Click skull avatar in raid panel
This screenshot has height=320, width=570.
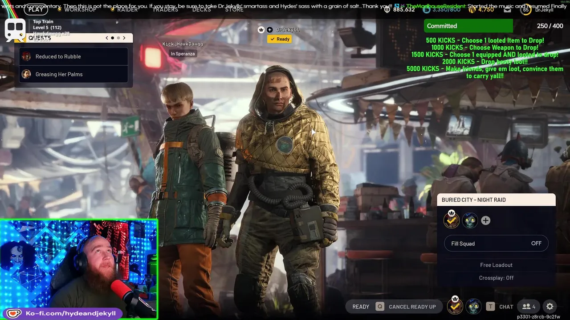pos(470,220)
